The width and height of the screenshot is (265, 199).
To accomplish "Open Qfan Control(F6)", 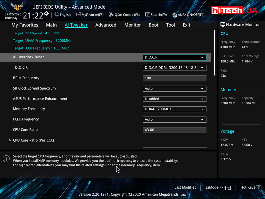I will pos(125,15).
